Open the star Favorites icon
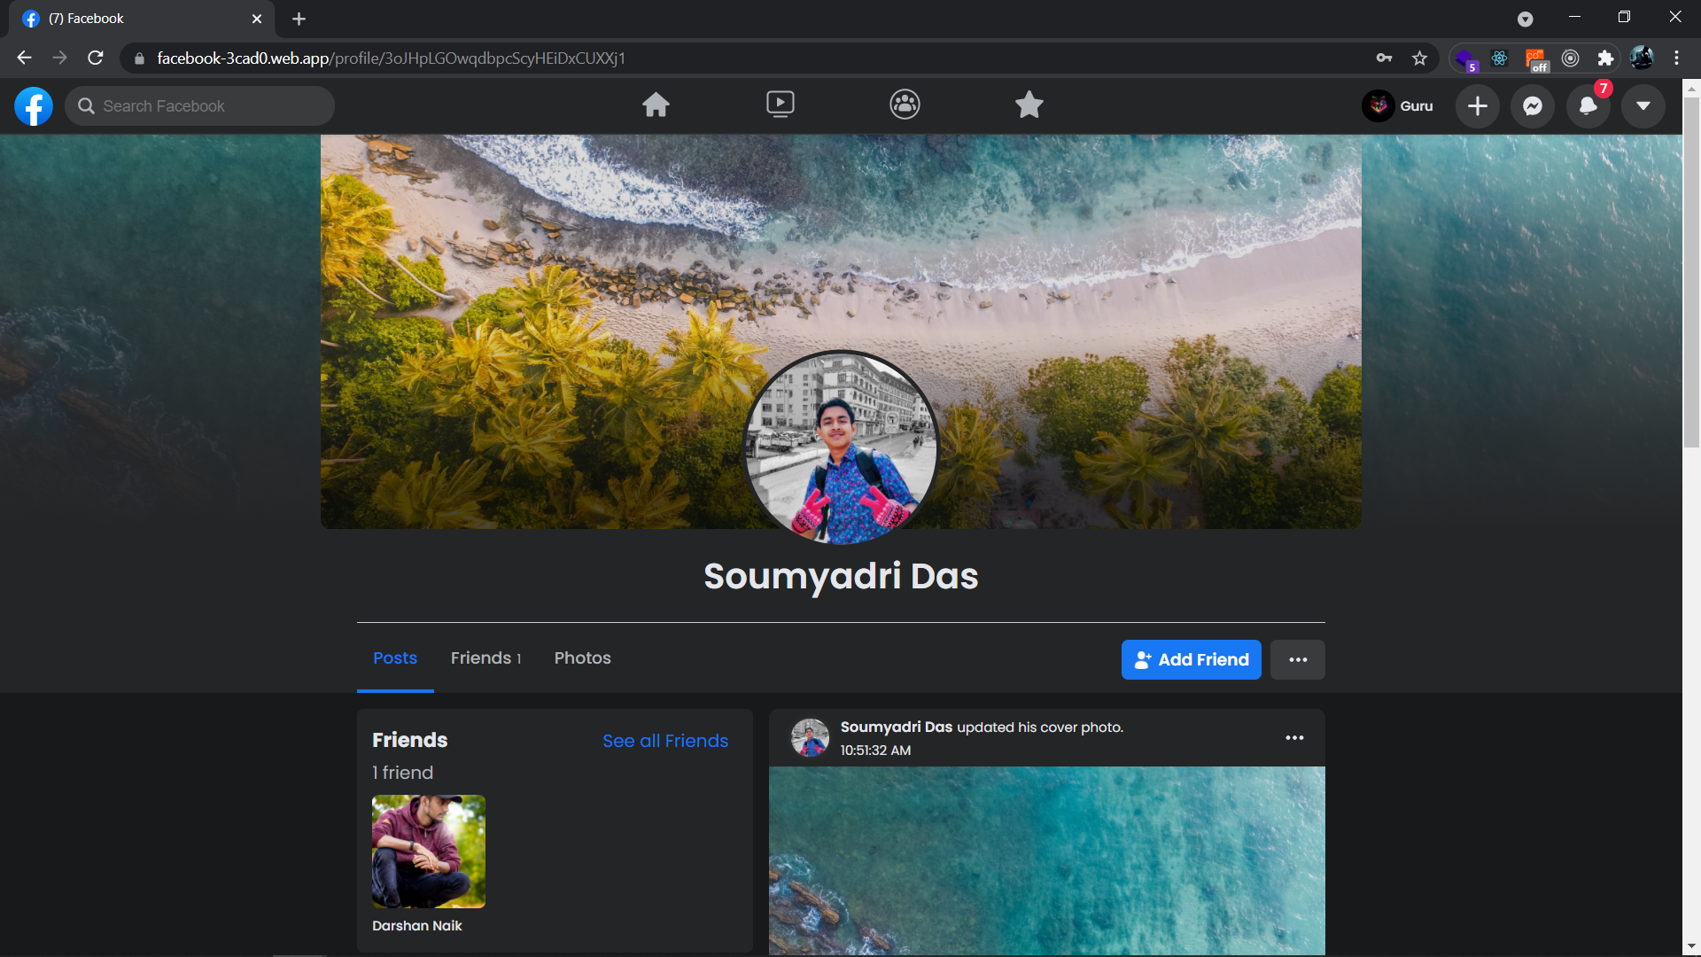The height and width of the screenshot is (957, 1701). 1029,105
